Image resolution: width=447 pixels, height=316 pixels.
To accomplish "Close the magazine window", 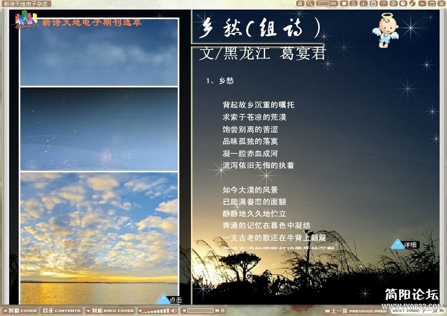I will click(442, 3).
